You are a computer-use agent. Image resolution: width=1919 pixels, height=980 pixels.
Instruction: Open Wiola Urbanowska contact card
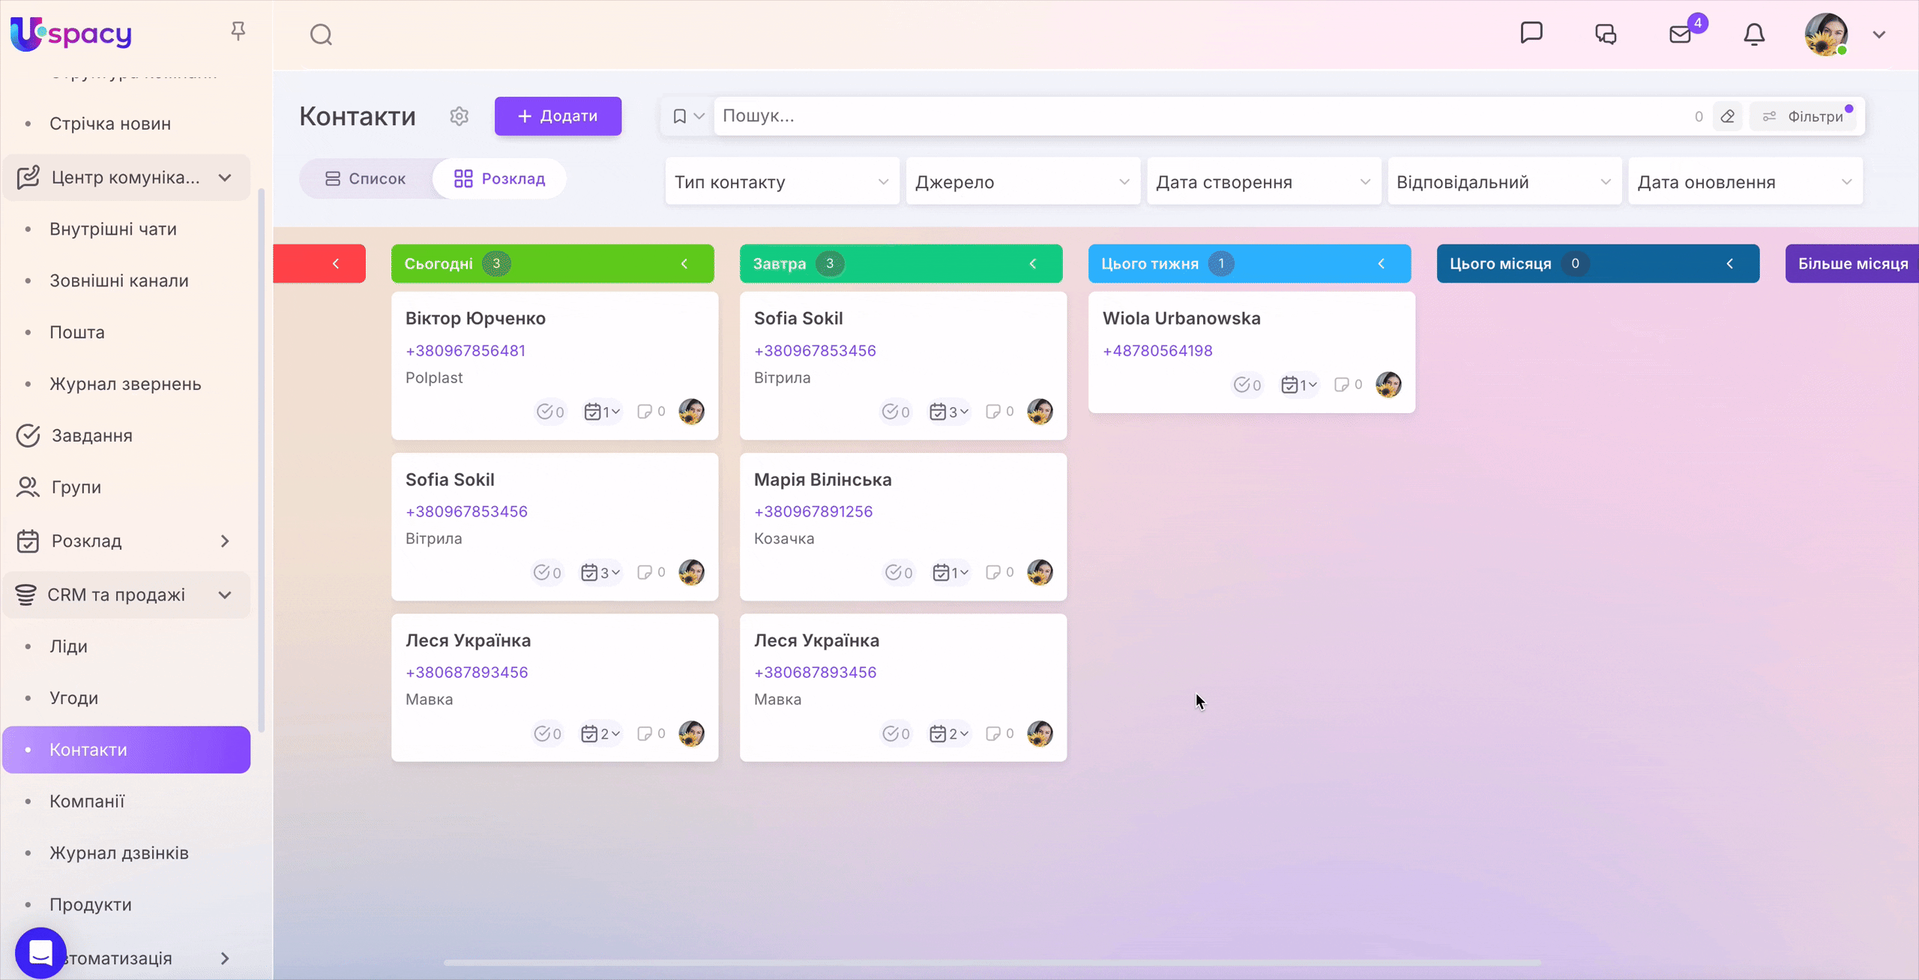point(1181,318)
